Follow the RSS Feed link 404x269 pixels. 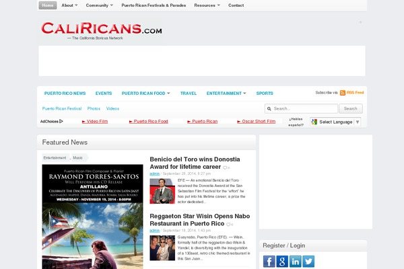[x=355, y=92]
